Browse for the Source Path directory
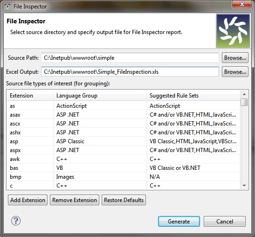The width and height of the screenshot is (255, 237). click(235, 58)
